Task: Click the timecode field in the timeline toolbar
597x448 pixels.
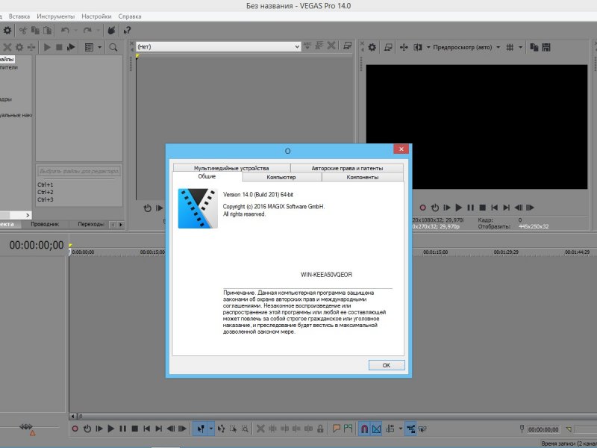Action: 543,429
